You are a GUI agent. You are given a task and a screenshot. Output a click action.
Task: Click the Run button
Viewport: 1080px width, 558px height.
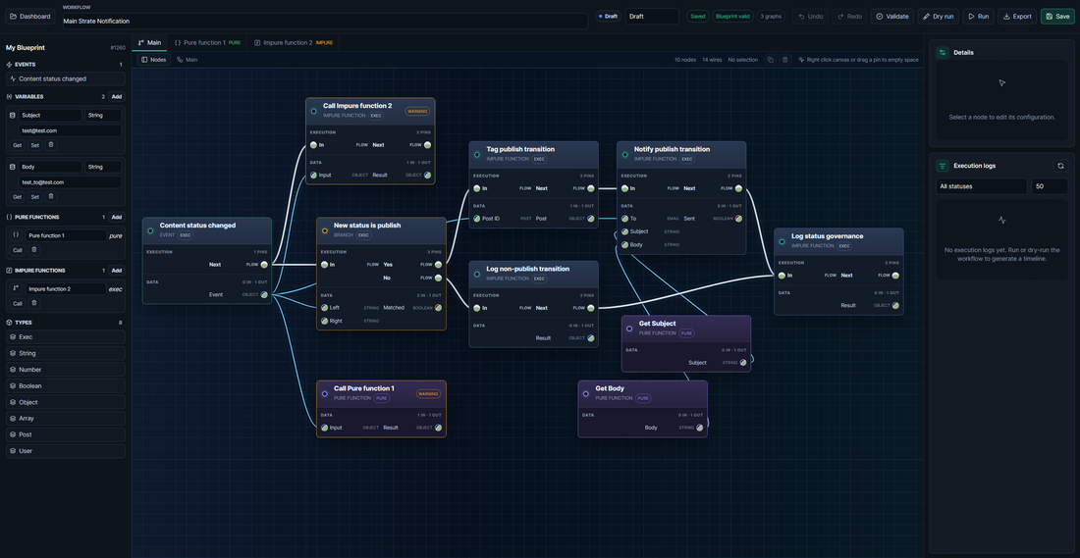pos(978,16)
